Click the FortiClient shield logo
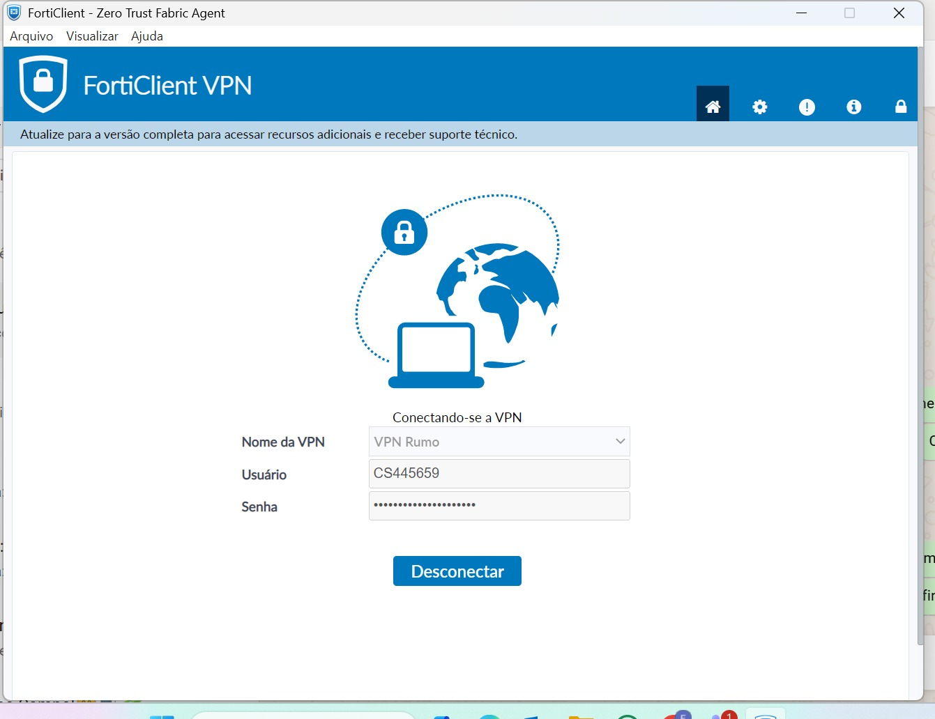Viewport: 935px width, 719px height. 43,84
